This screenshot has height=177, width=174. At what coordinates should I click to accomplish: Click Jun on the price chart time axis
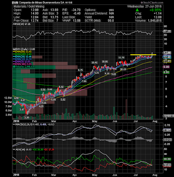click(115, 121)
